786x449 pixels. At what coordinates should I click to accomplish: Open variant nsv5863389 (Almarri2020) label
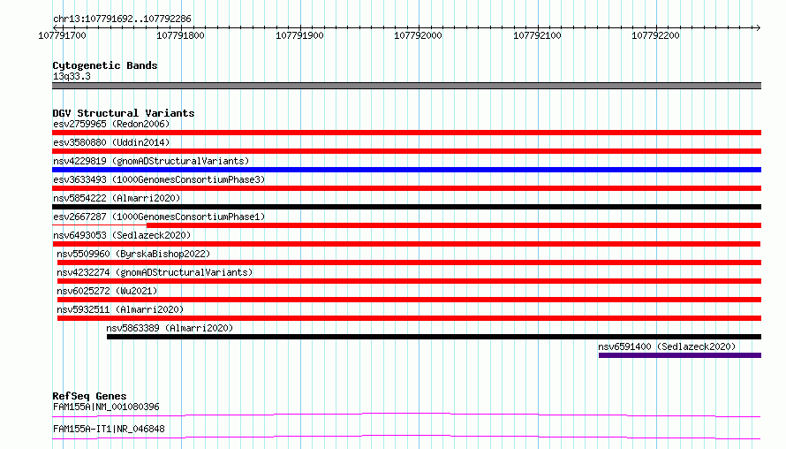tap(170, 328)
